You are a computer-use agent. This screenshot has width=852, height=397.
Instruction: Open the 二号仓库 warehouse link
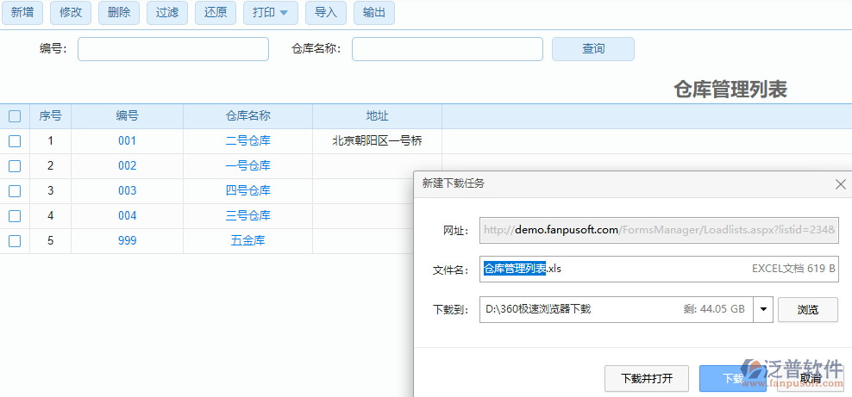[247, 141]
